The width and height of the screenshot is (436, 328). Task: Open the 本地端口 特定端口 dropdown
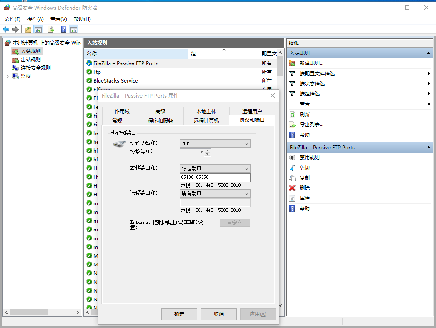pyautogui.click(x=215, y=168)
